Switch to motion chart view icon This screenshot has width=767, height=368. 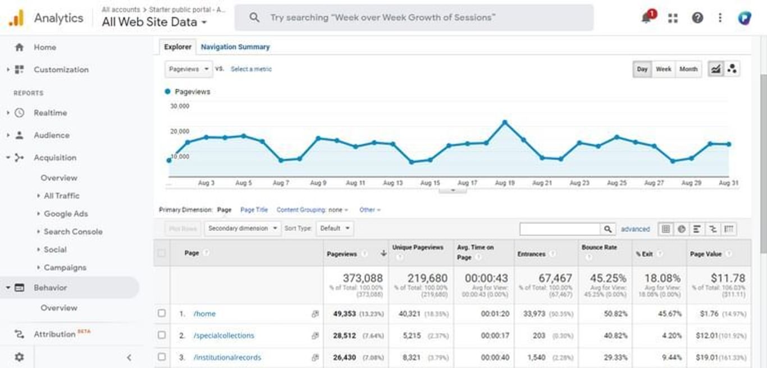tap(732, 69)
